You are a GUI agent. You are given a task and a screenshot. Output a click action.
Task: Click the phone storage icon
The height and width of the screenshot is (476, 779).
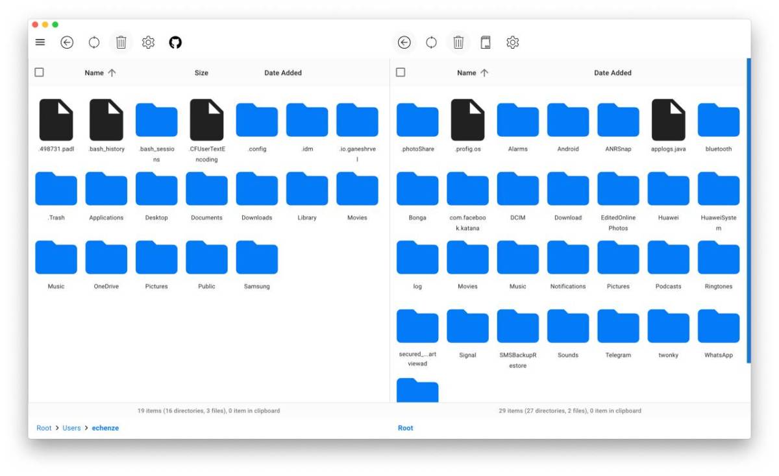tap(485, 42)
